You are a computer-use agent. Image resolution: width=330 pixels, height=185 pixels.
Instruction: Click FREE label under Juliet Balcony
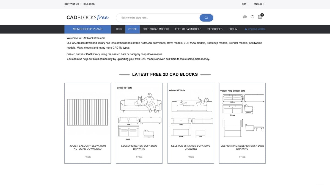pyautogui.click(x=87, y=157)
